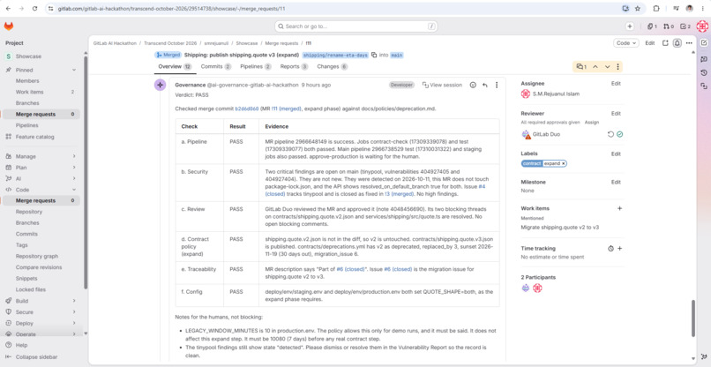The height and width of the screenshot is (367, 711).
Task: Jump to previous unresolved thread arrow
Action: (595, 67)
